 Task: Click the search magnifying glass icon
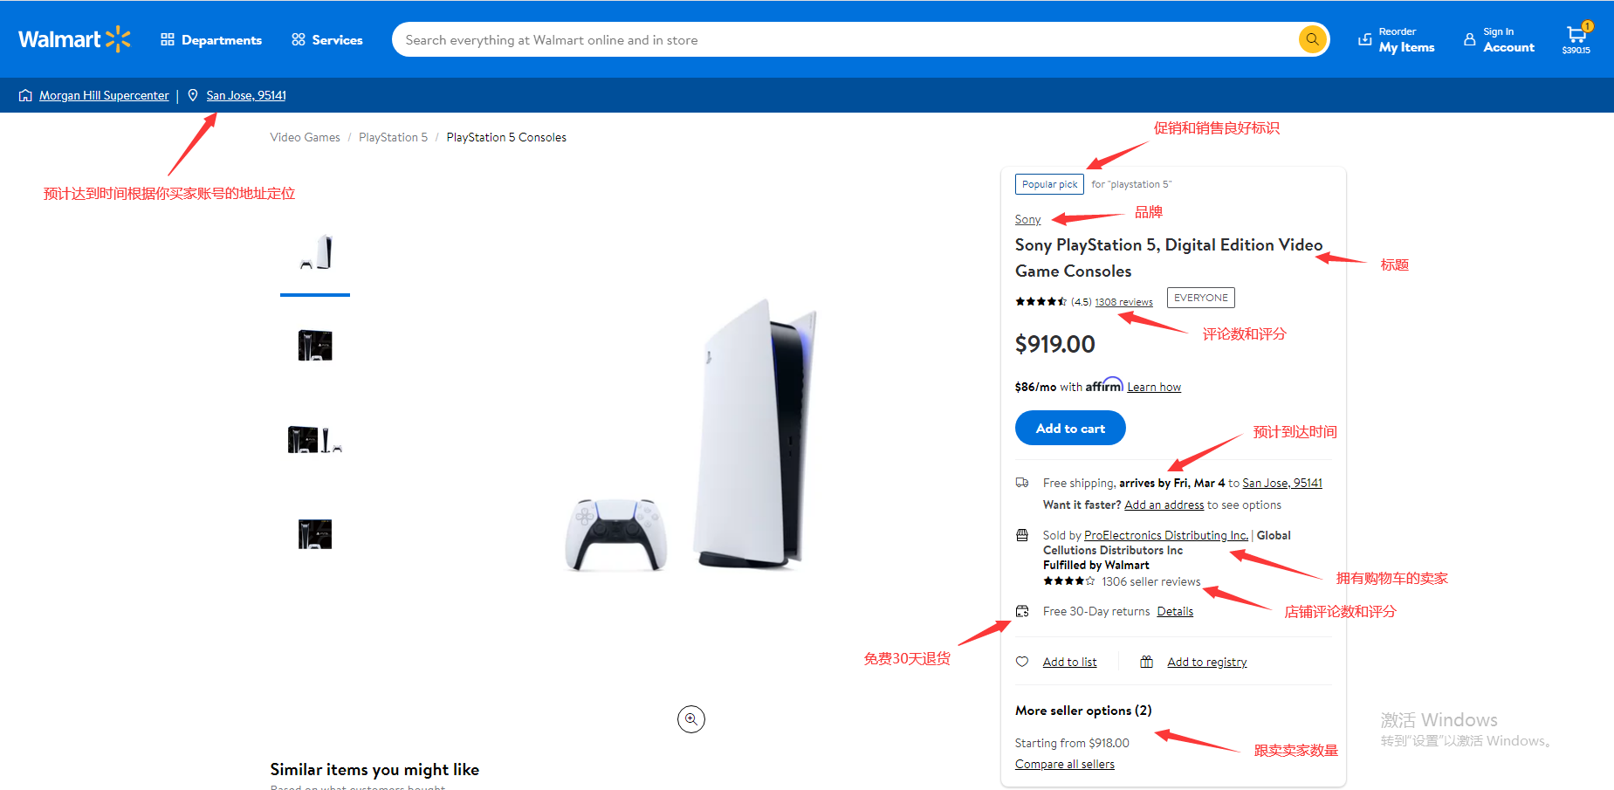click(x=1312, y=39)
